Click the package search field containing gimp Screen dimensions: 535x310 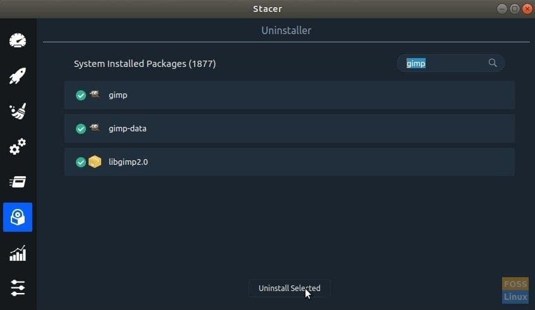(x=450, y=63)
